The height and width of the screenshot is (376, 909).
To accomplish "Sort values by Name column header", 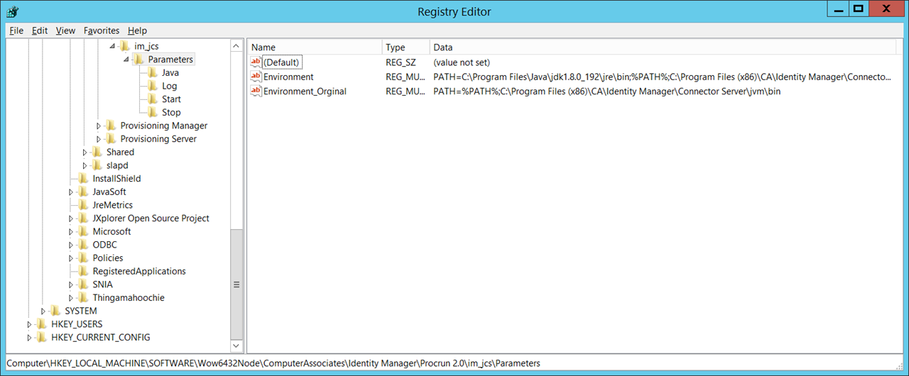I will (x=315, y=48).
